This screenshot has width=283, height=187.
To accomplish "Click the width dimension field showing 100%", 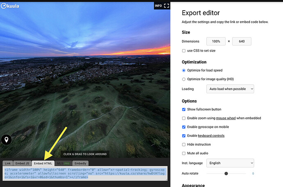I will pyautogui.click(x=216, y=41).
